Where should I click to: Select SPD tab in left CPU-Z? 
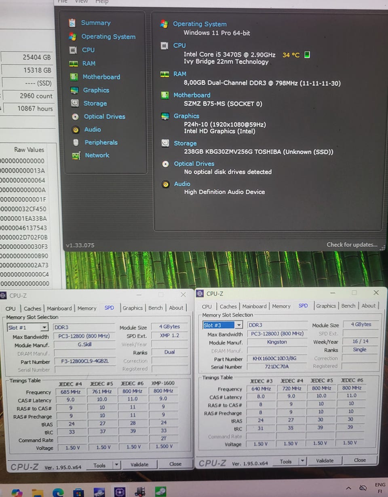tap(109, 308)
